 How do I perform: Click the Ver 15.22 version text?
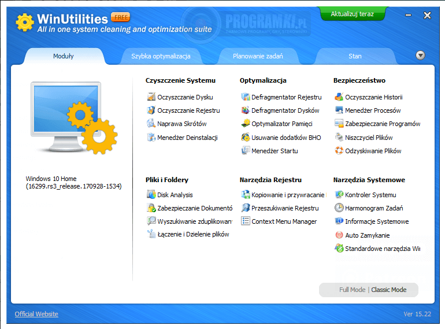click(417, 314)
